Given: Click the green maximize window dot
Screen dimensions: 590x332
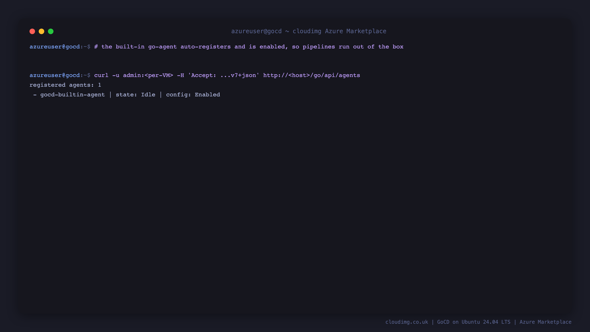Looking at the screenshot, I should click(x=51, y=31).
